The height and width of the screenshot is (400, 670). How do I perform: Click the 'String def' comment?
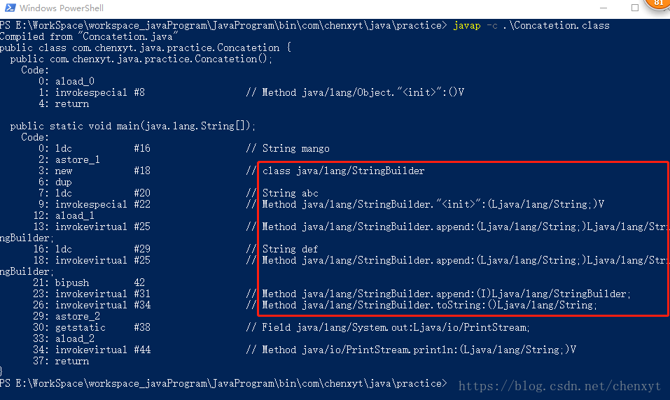[290, 249]
